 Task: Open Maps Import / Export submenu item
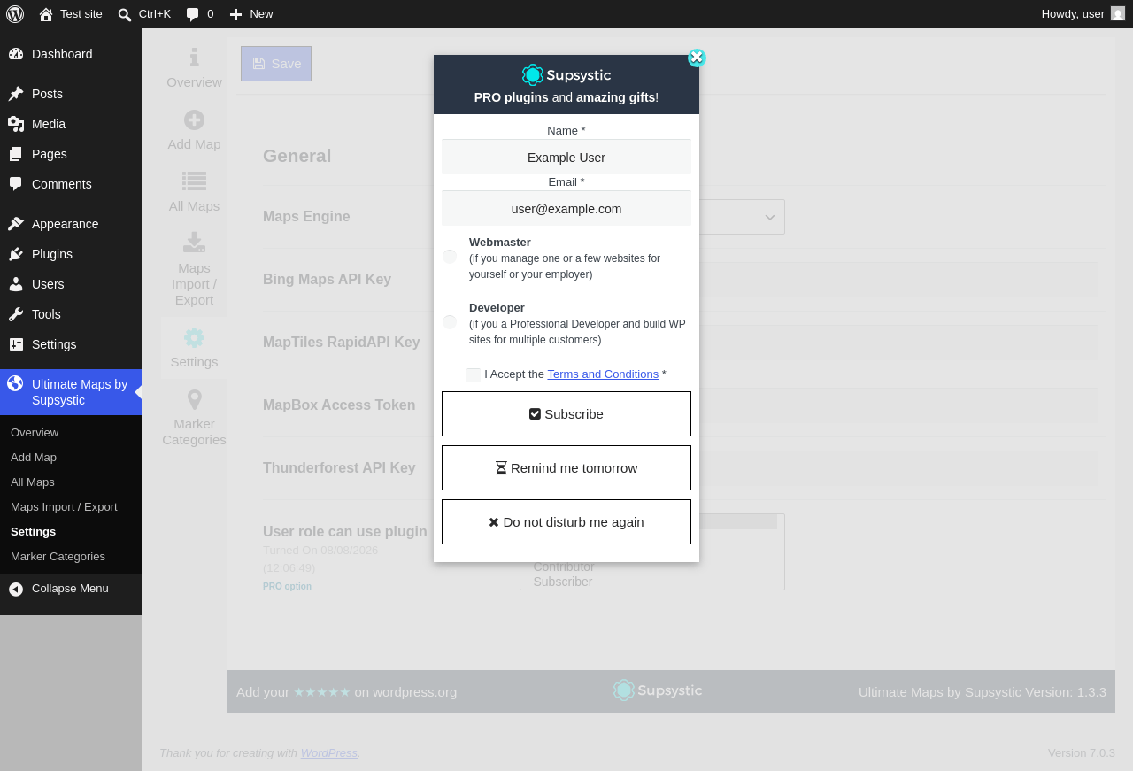pos(64,507)
